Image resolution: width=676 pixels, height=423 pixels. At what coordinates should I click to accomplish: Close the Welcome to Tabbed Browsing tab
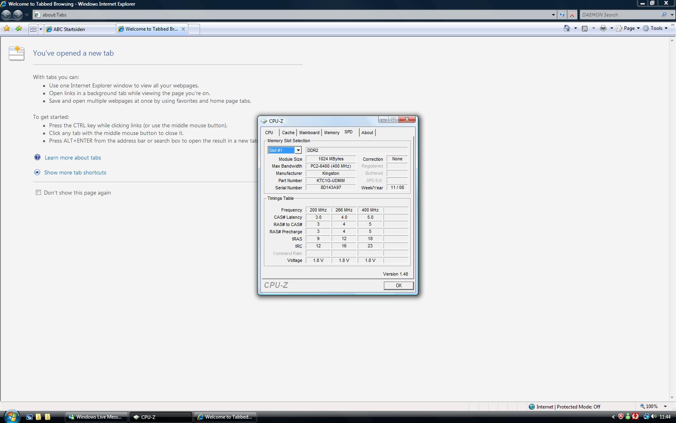[x=183, y=29]
